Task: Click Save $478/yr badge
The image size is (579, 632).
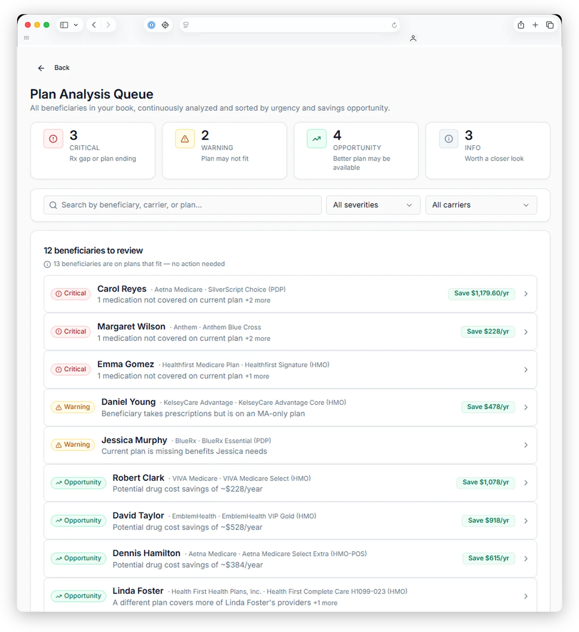Action: pos(488,407)
